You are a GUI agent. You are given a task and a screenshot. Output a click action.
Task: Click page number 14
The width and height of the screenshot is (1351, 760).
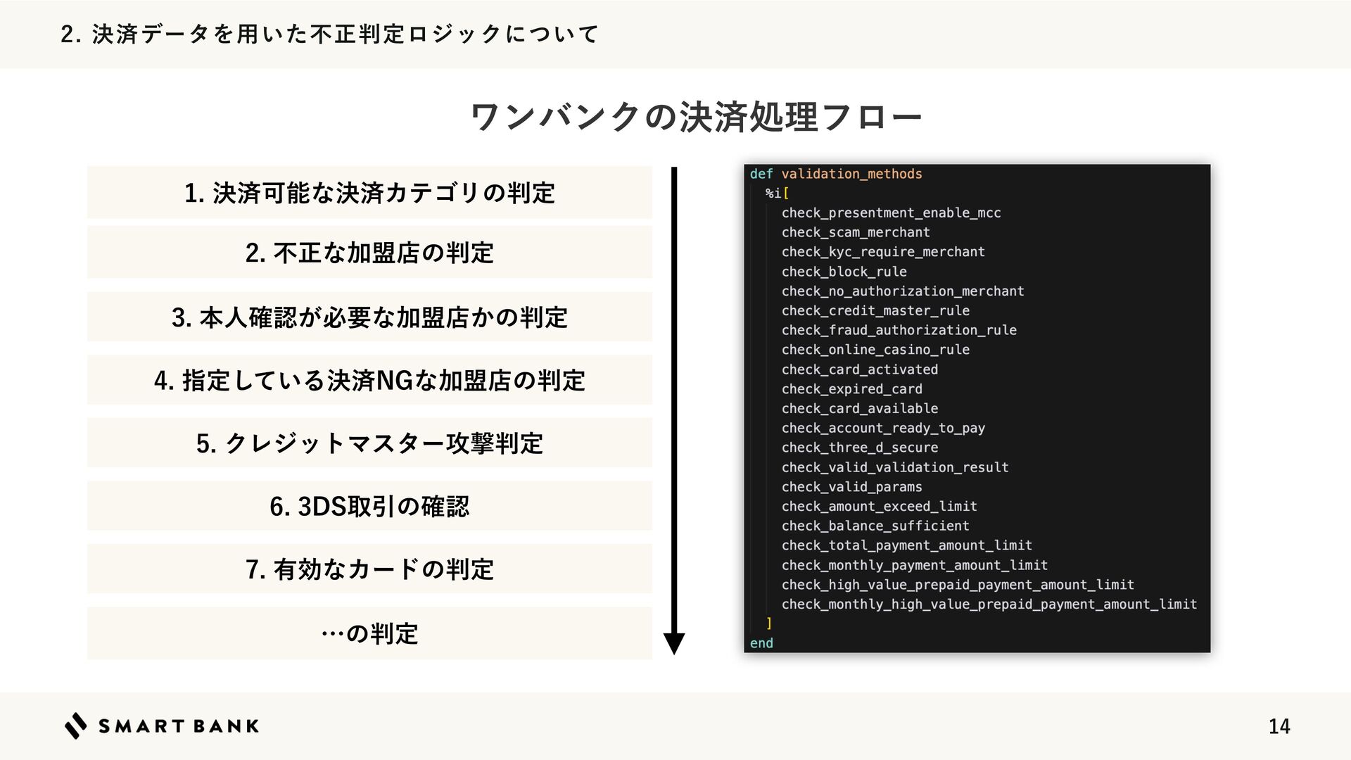point(1279,726)
